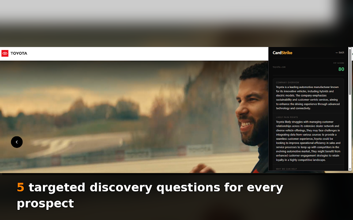This screenshot has height=220, width=353.
Task: Click the Company Overview heading
Action: tap(288, 82)
